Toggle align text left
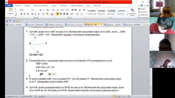Viewport: 175px width, 98px height. [x=58, y=14]
